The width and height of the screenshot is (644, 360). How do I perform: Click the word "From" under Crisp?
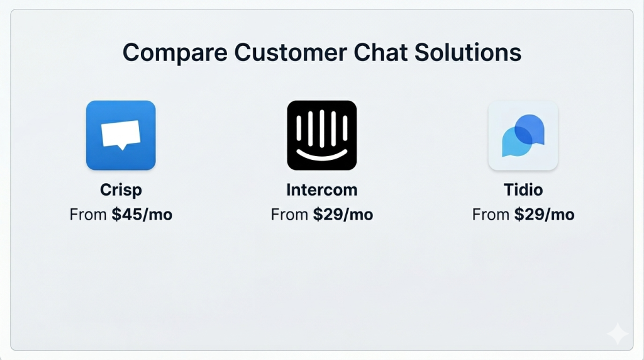88,215
